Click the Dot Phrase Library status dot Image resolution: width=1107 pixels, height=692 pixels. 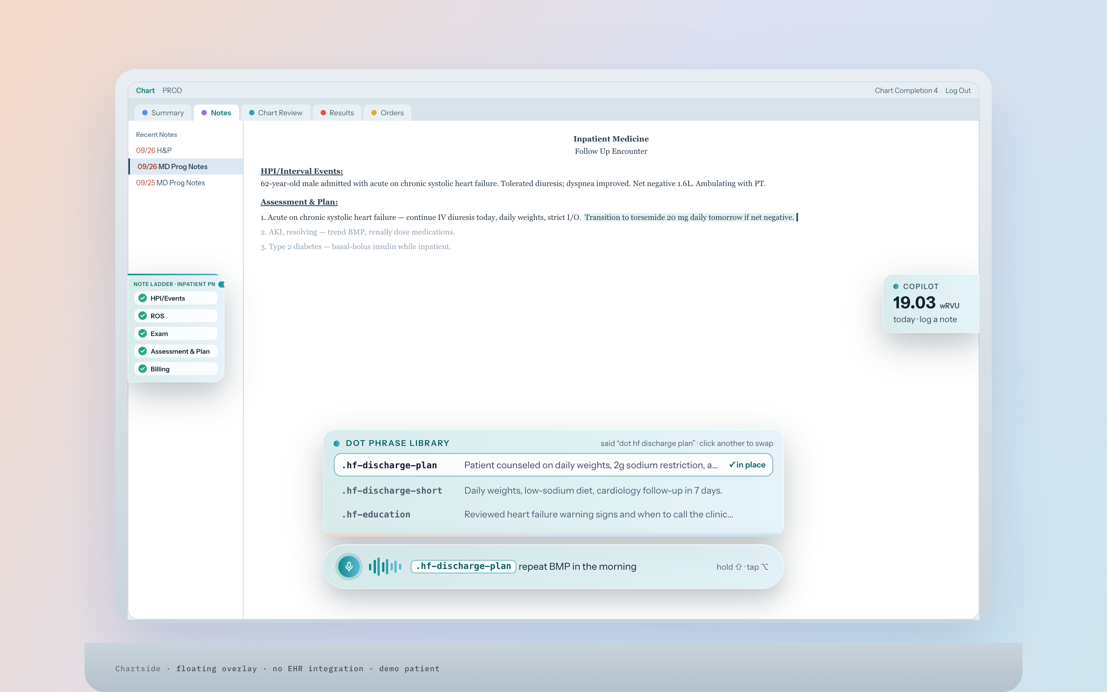(337, 443)
